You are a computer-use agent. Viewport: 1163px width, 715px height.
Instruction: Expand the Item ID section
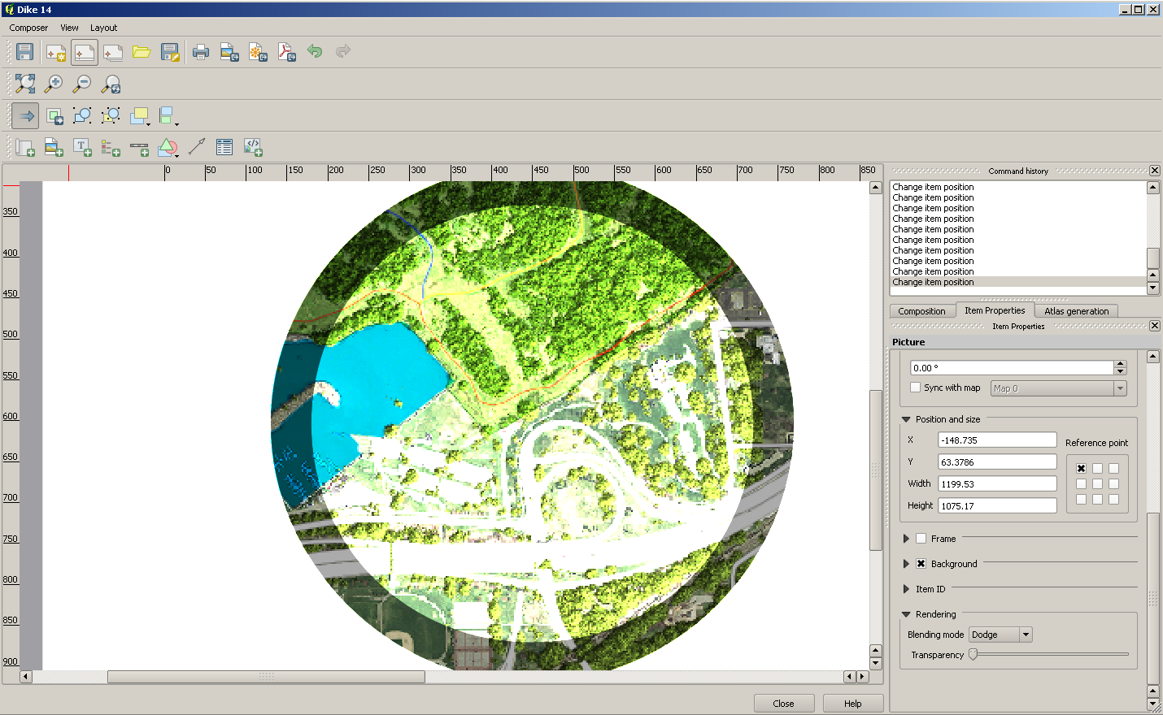906,589
